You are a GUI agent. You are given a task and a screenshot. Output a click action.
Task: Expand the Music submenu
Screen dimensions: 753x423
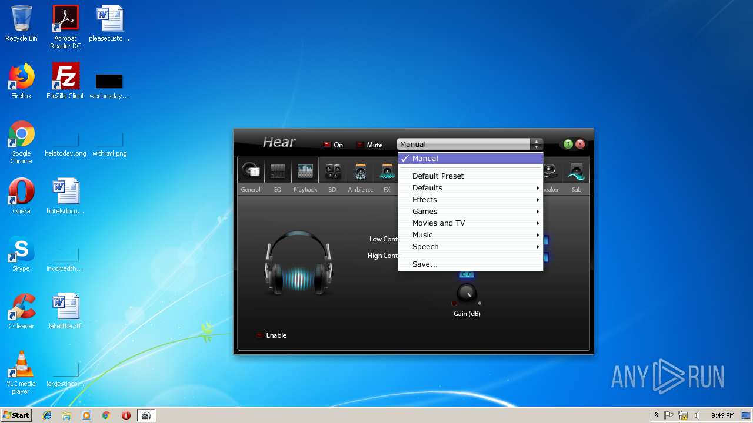pyautogui.click(x=470, y=235)
